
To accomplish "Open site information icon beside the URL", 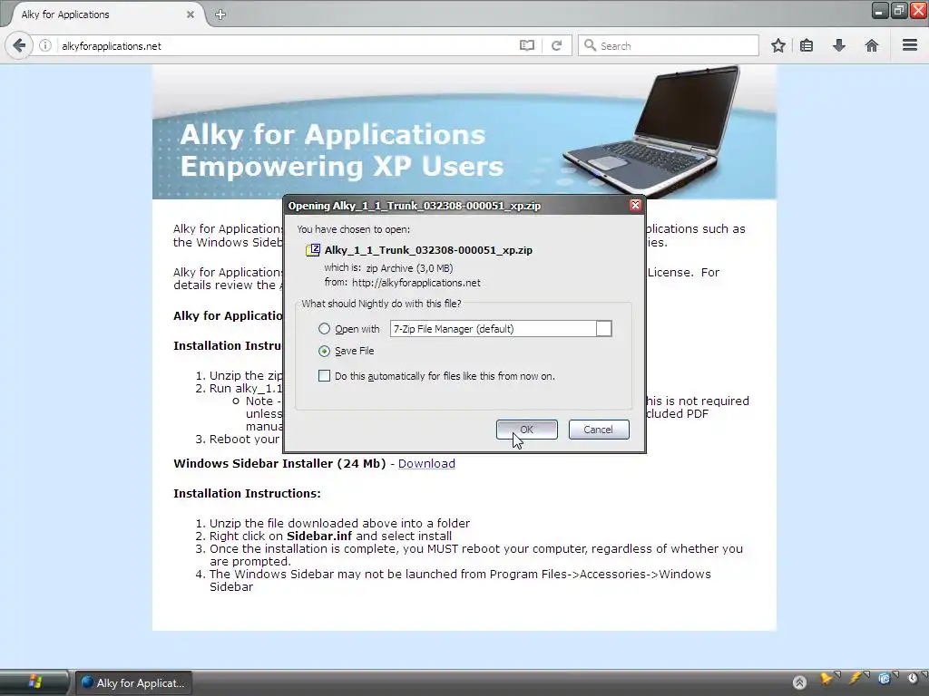I will [45, 45].
